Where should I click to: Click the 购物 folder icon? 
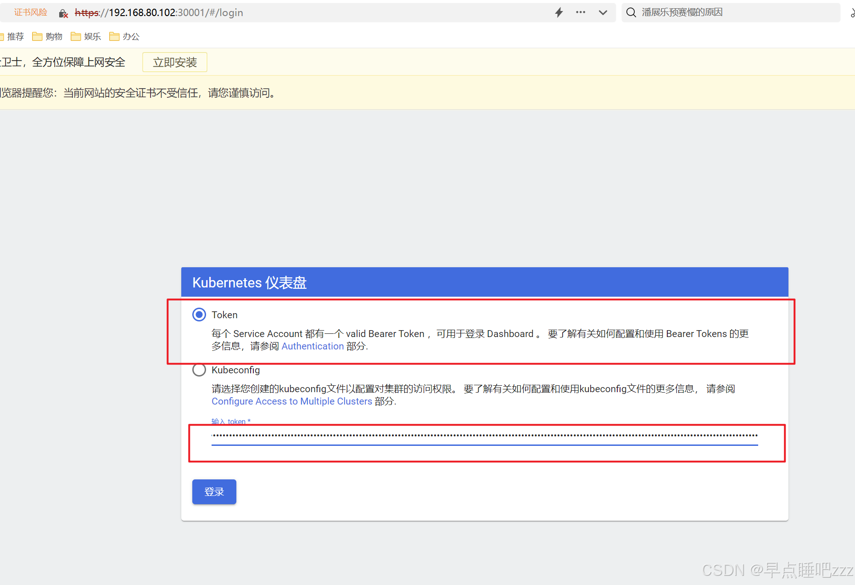click(37, 36)
